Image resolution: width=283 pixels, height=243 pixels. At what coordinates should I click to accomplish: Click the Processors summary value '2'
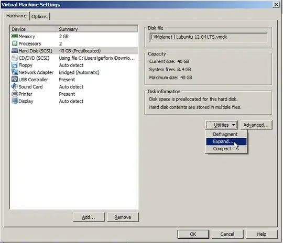coord(60,43)
